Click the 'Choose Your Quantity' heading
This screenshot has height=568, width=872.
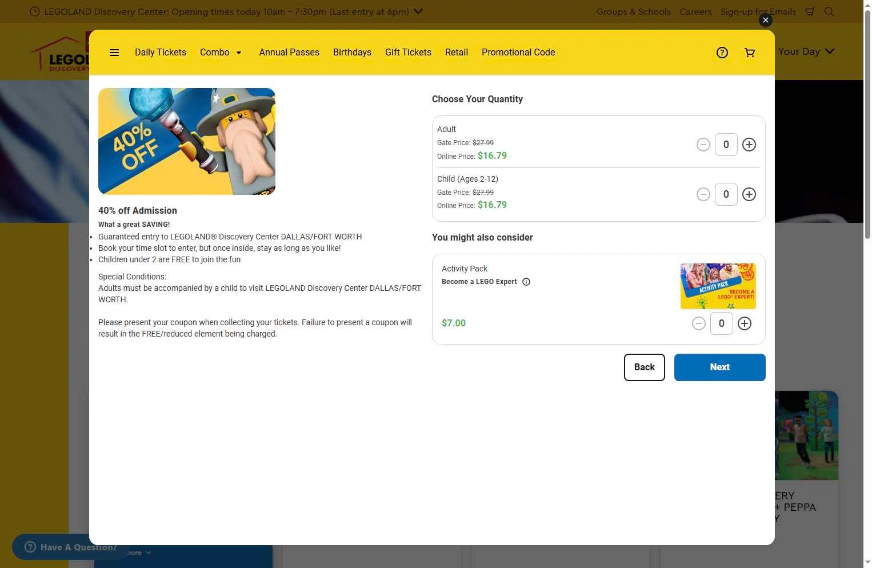click(477, 99)
